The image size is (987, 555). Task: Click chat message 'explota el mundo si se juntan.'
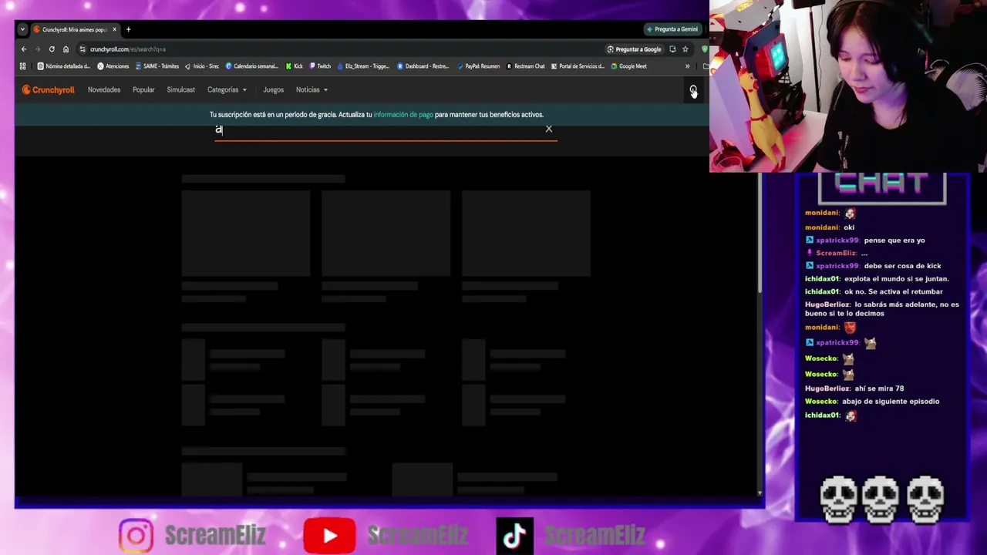click(x=897, y=279)
